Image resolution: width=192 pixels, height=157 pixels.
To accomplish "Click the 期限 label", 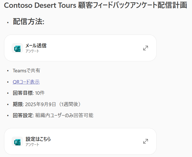I will [18, 104].
